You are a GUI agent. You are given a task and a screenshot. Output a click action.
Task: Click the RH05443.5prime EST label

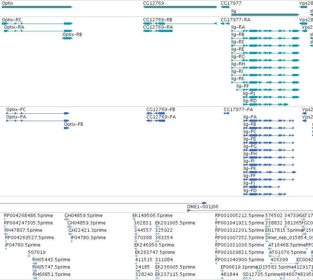(x=51, y=260)
